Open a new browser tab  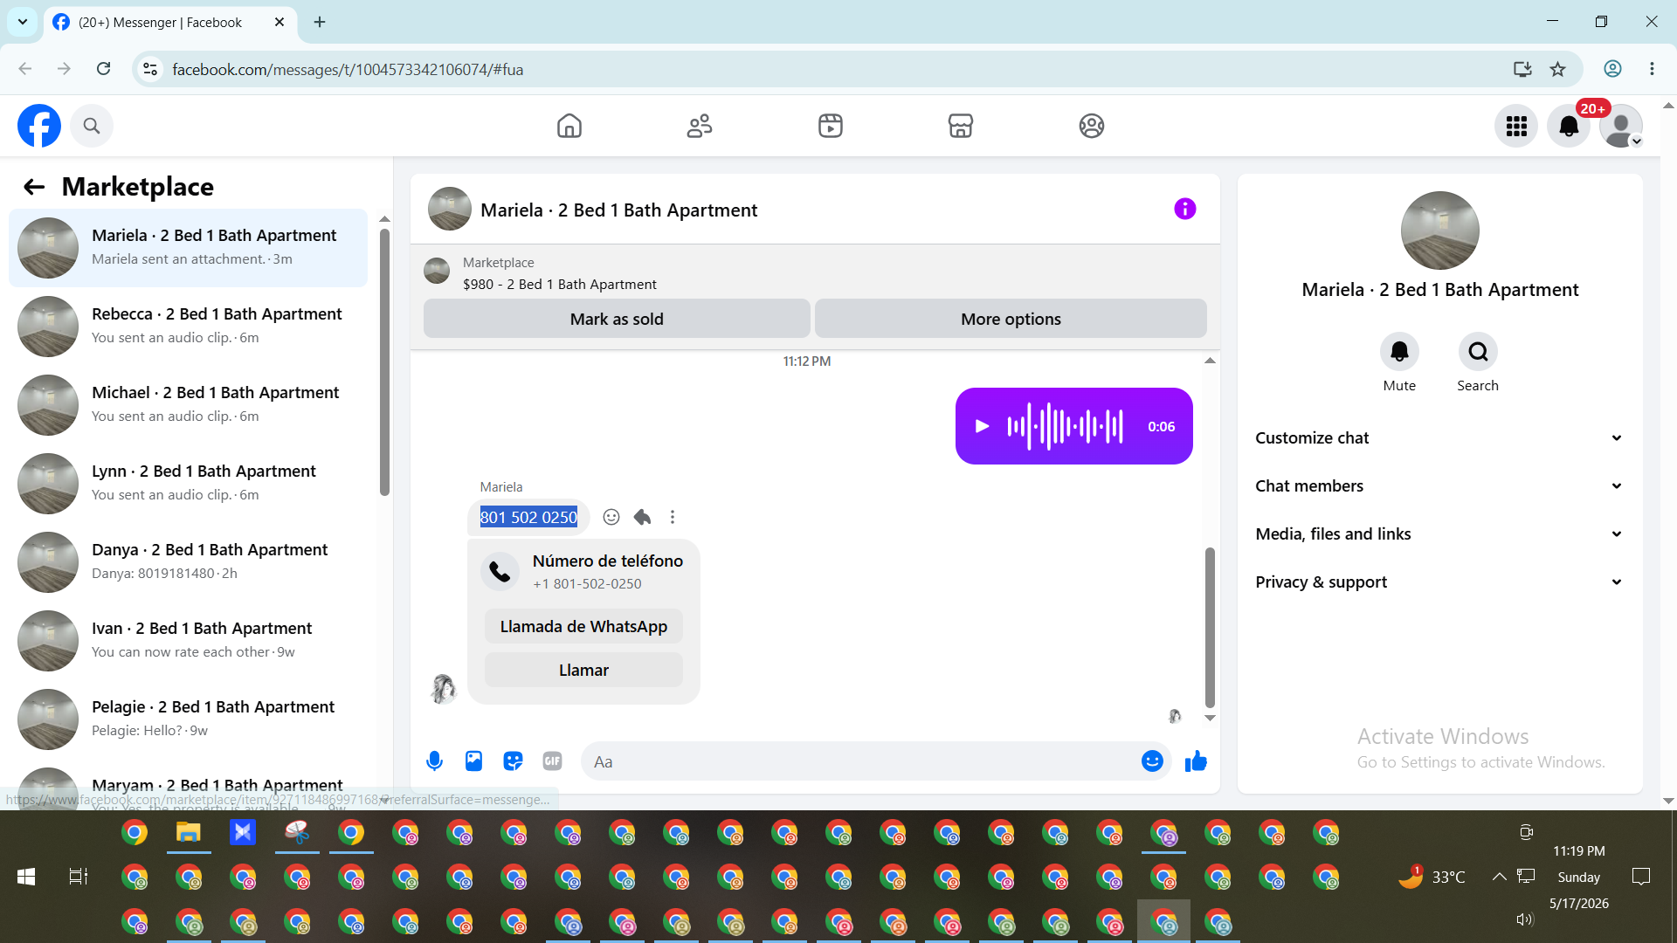coord(320,22)
